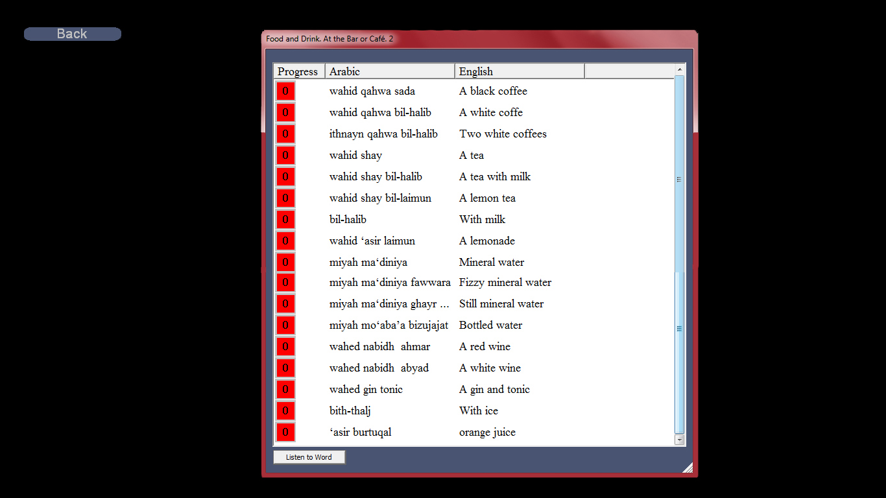
Task: Select progress box for bil-halib row
Action: (285, 219)
